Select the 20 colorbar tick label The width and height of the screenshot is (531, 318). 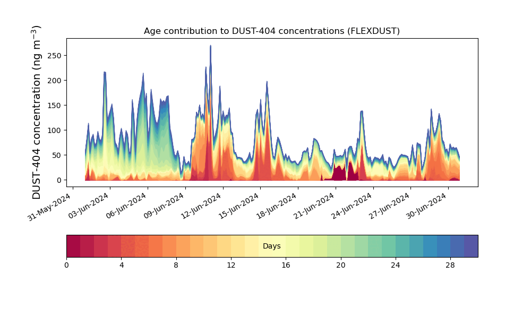coord(341,266)
